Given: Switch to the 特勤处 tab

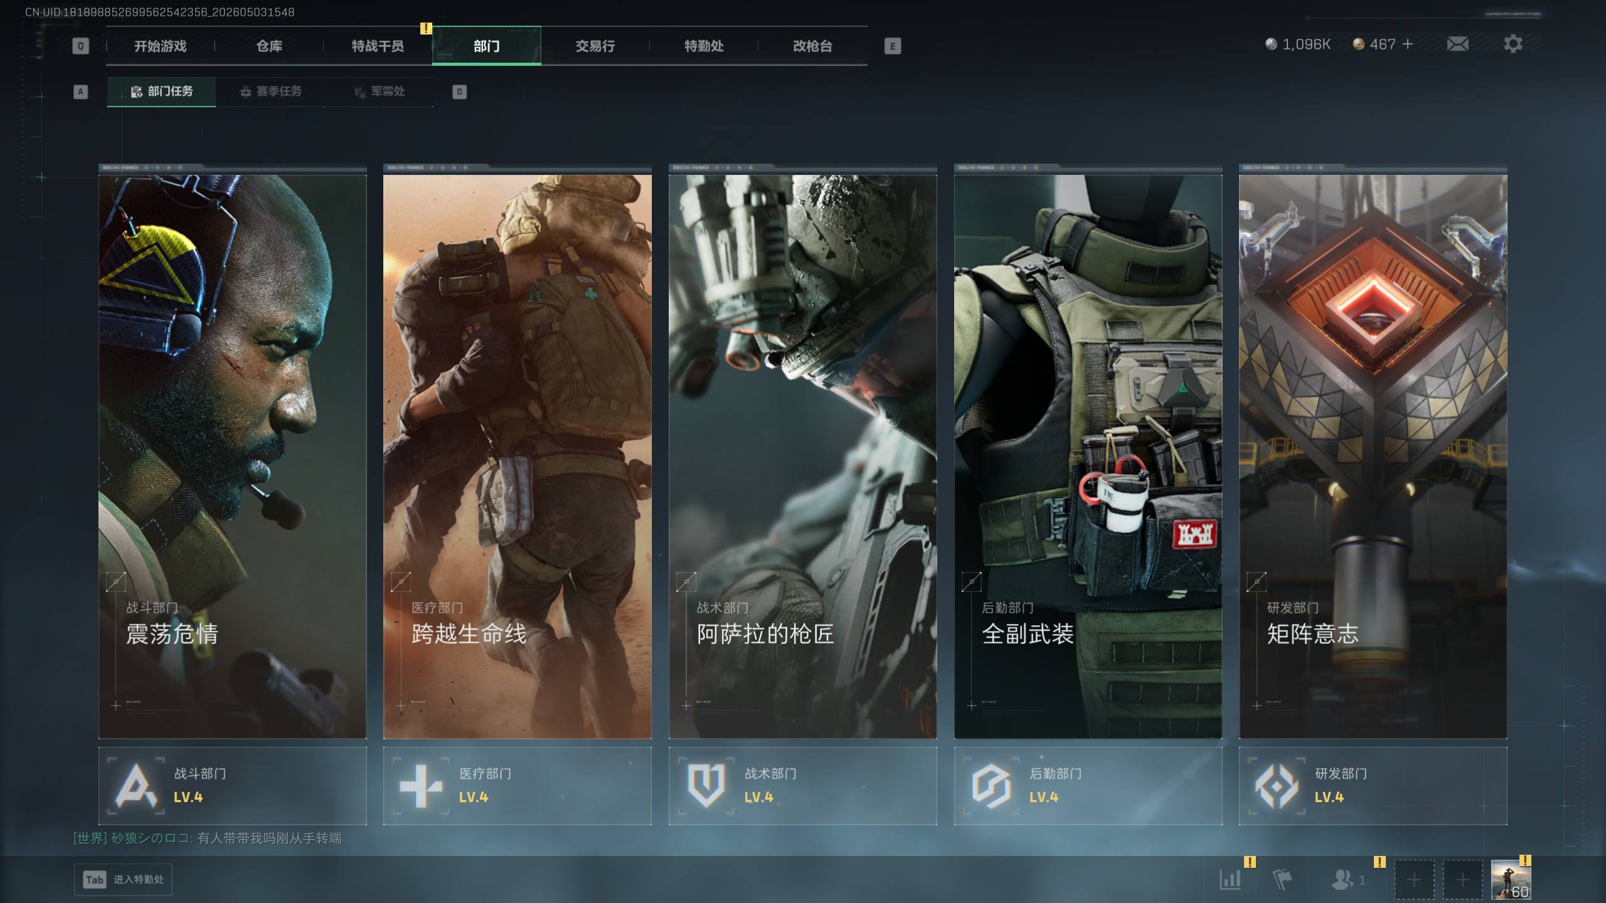Looking at the screenshot, I should [704, 46].
